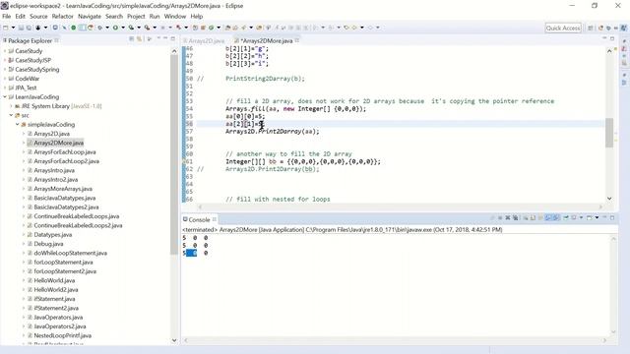Expand the JRE System Library node
630x354 pixels.
[11, 106]
